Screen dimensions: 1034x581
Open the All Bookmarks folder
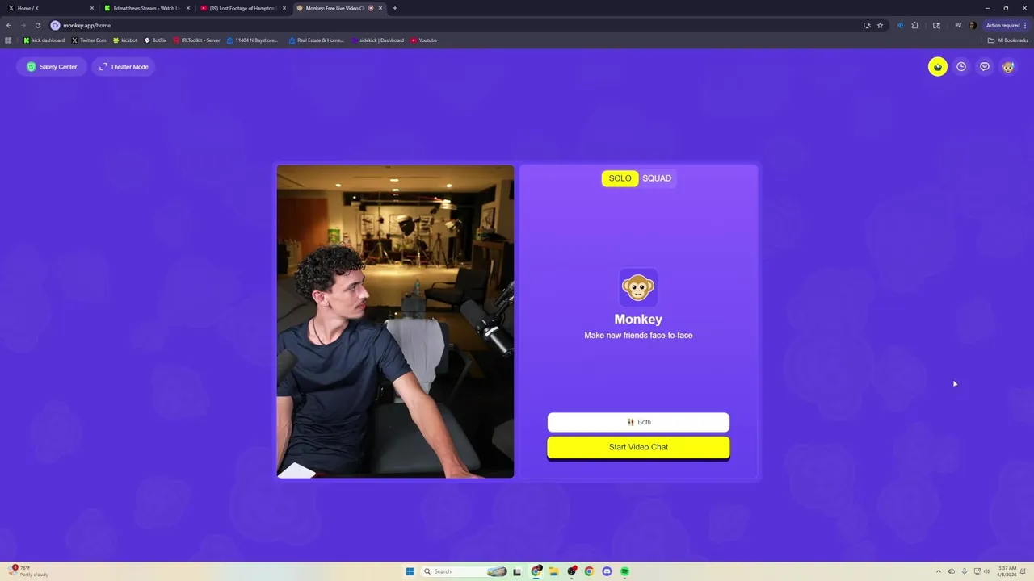click(x=1007, y=40)
